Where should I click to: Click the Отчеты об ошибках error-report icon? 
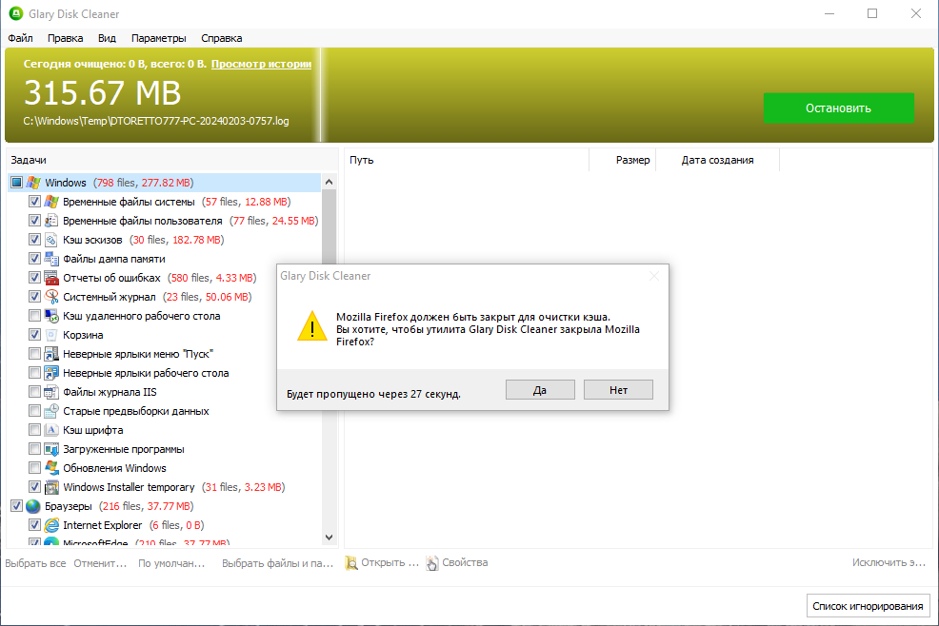click(x=50, y=278)
